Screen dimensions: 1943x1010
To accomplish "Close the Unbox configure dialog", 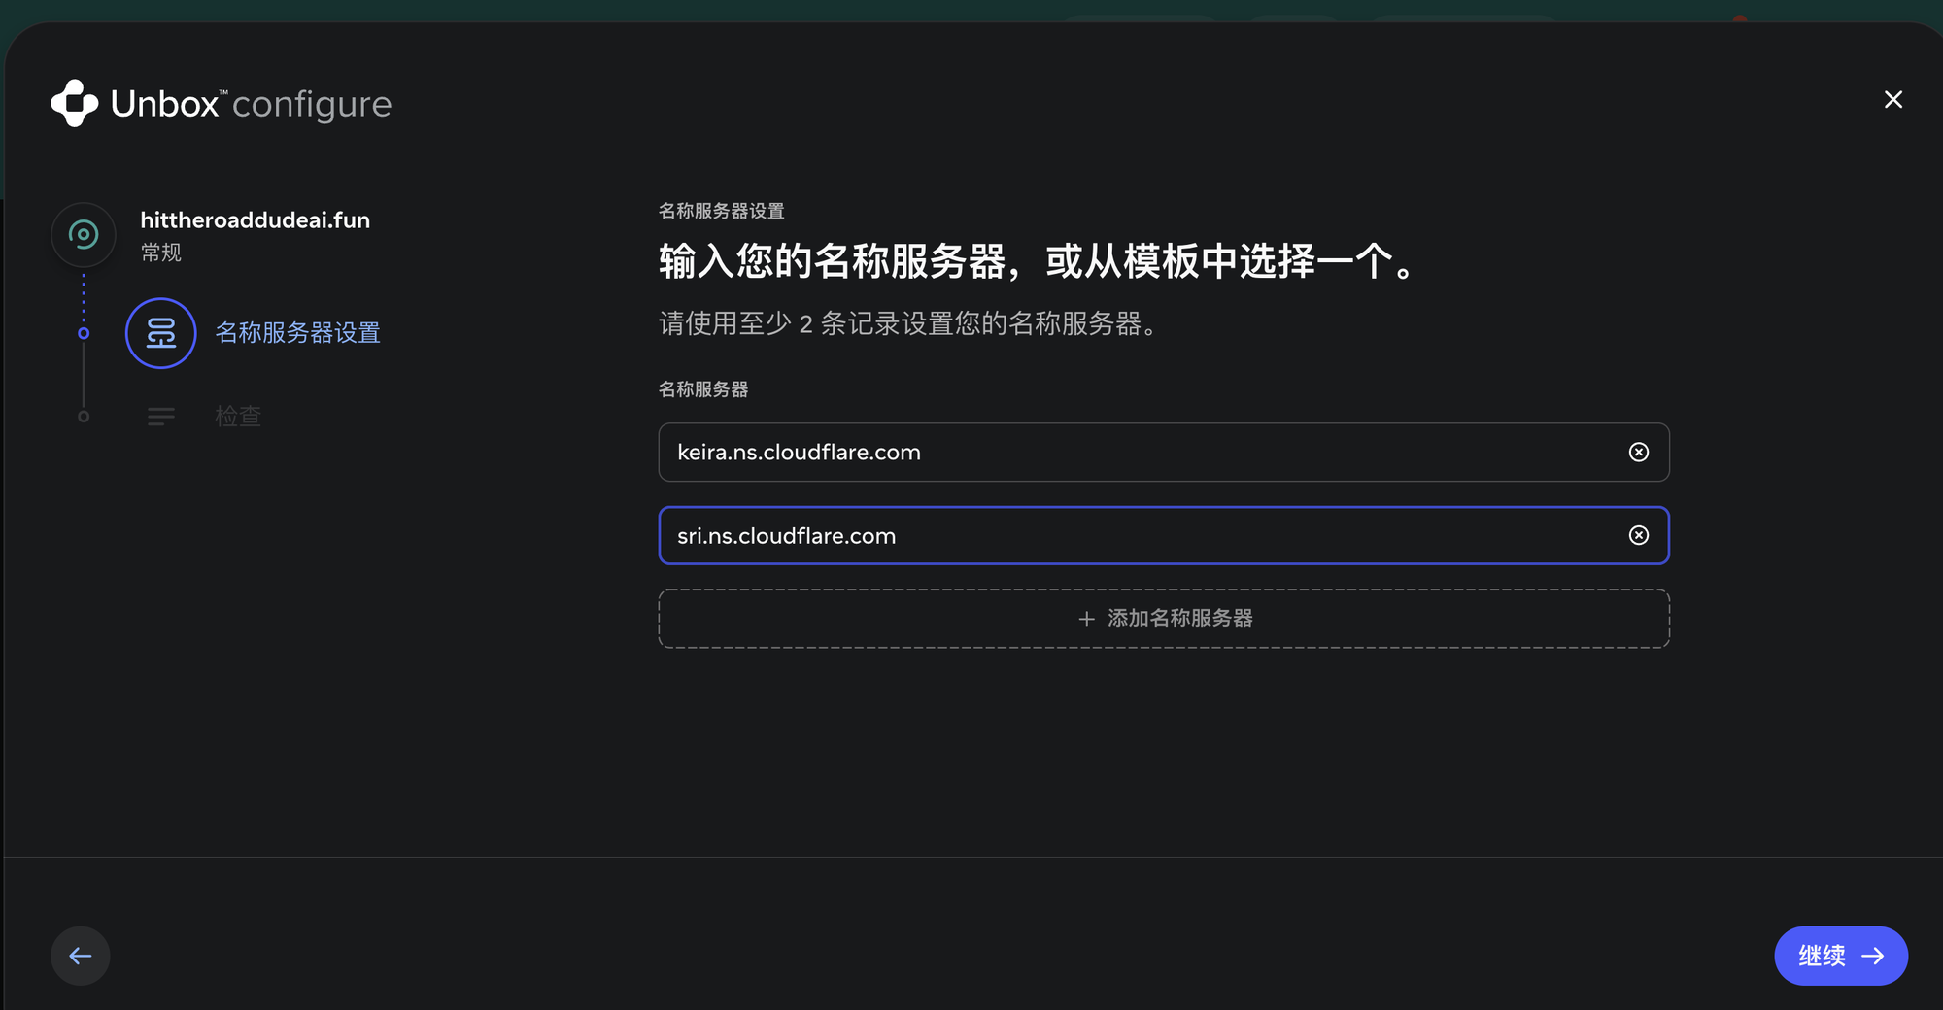I will tap(1892, 99).
